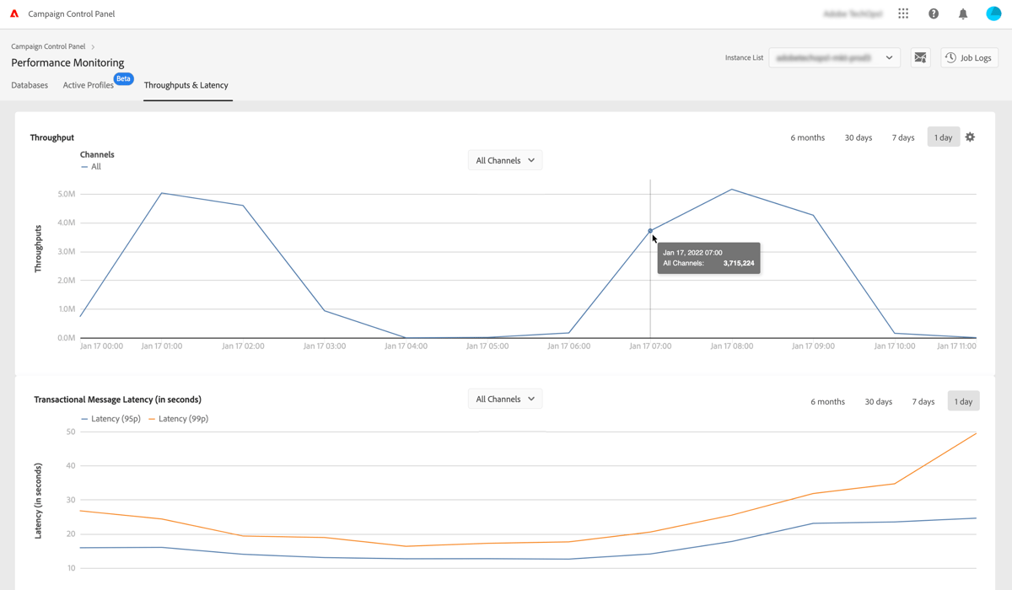The width and height of the screenshot is (1012, 590).
Task: Open the Instance List dropdown
Action: tap(833, 57)
